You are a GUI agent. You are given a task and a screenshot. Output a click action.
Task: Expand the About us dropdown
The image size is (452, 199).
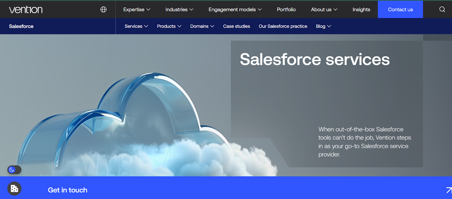tap(324, 9)
